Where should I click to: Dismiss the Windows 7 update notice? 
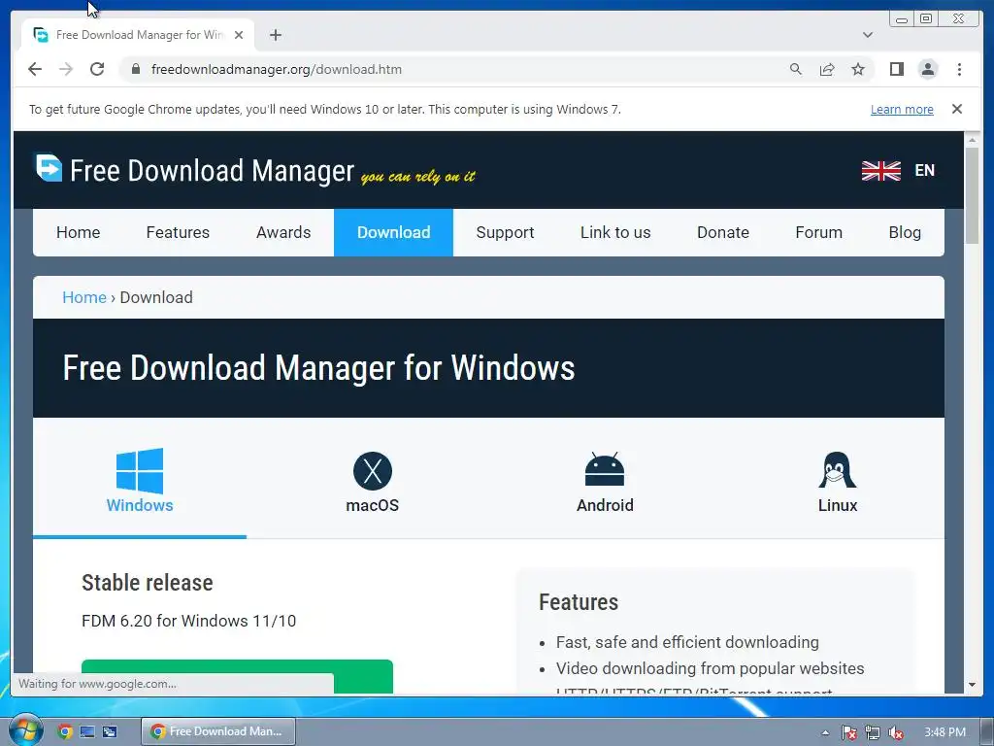point(957,109)
